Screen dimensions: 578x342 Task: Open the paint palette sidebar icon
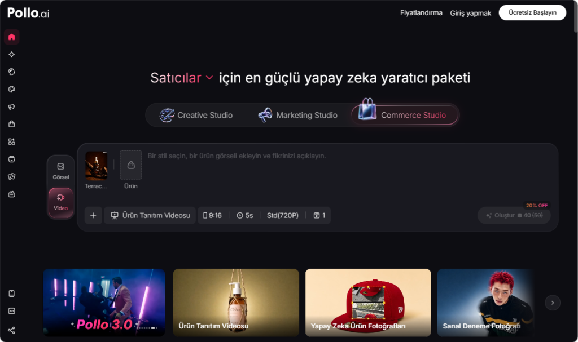coord(11,89)
